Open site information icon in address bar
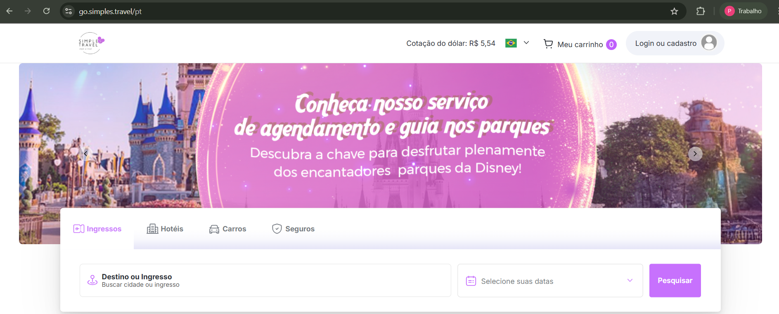The image size is (779, 314). (69, 11)
